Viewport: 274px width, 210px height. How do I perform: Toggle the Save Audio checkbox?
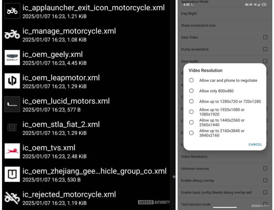coord(265,61)
